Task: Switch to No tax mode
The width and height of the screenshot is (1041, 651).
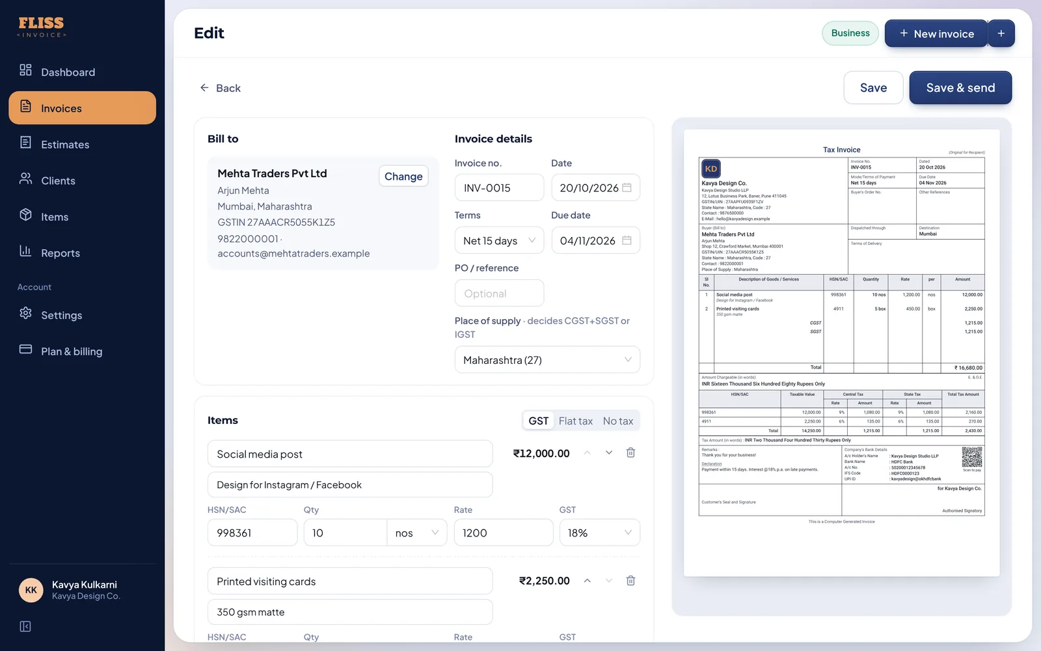Action: click(x=618, y=421)
